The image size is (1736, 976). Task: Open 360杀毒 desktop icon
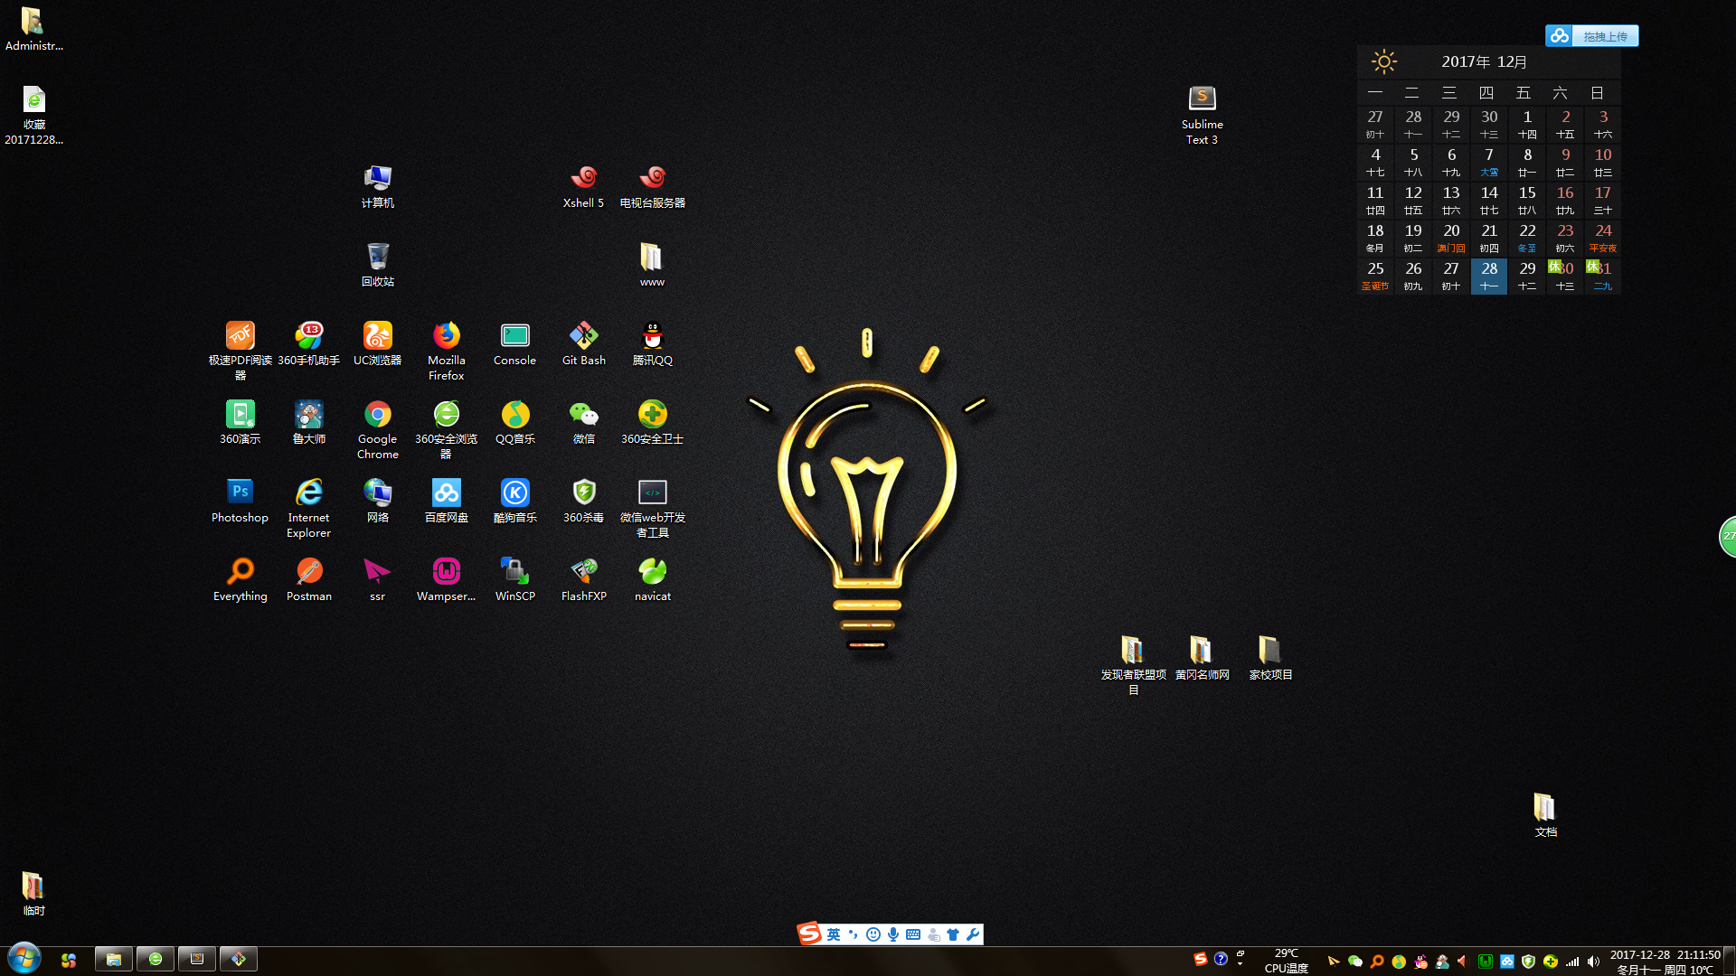tap(583, 501)
